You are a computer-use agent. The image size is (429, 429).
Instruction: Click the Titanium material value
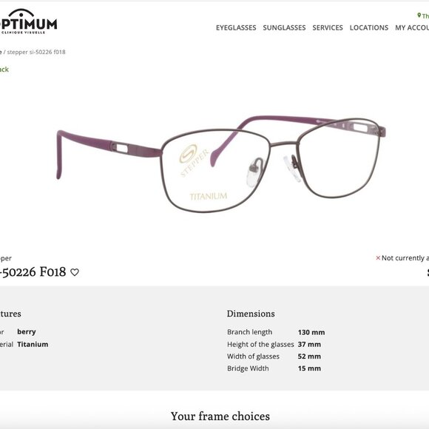33,344
